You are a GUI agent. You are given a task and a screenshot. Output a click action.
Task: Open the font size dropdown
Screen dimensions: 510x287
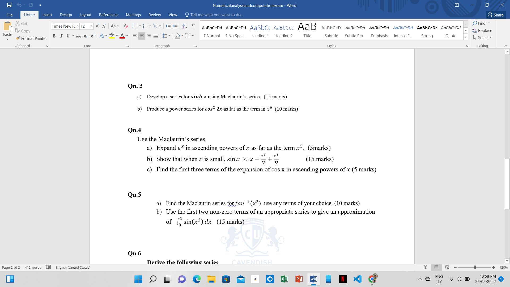click(91, 26)
